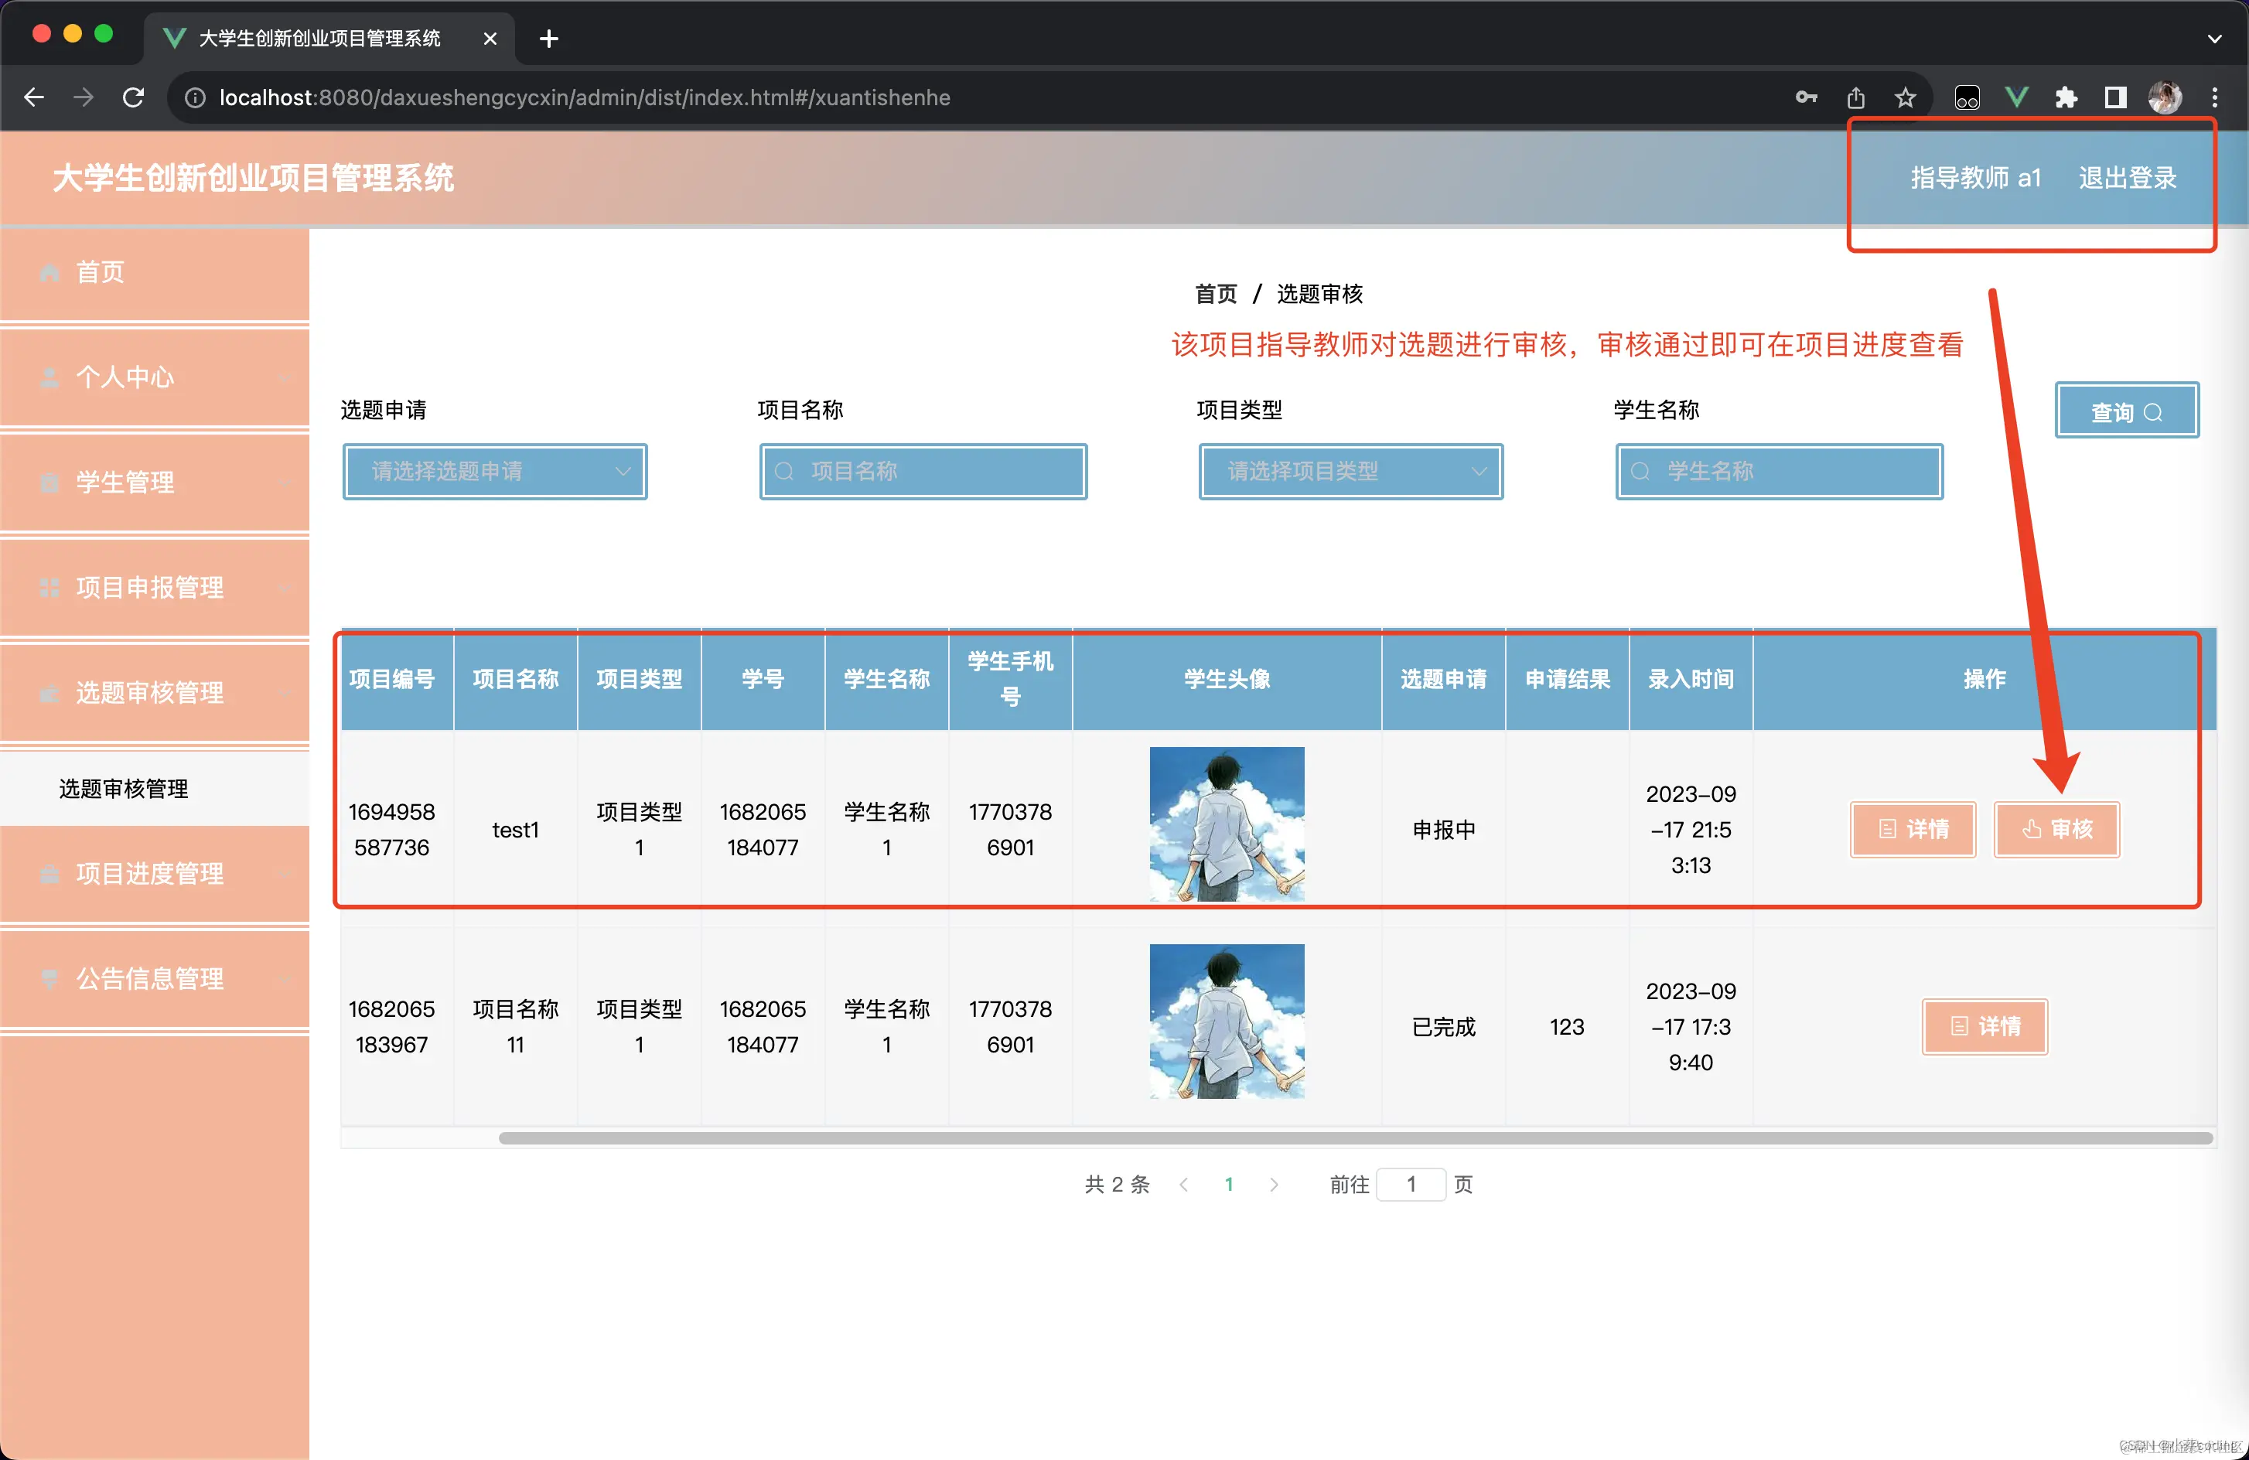Screen dimensions: 2249x1460
Task: Expand the 请选择项目类型 dropdown
Action: click(x=1349, y=471)
